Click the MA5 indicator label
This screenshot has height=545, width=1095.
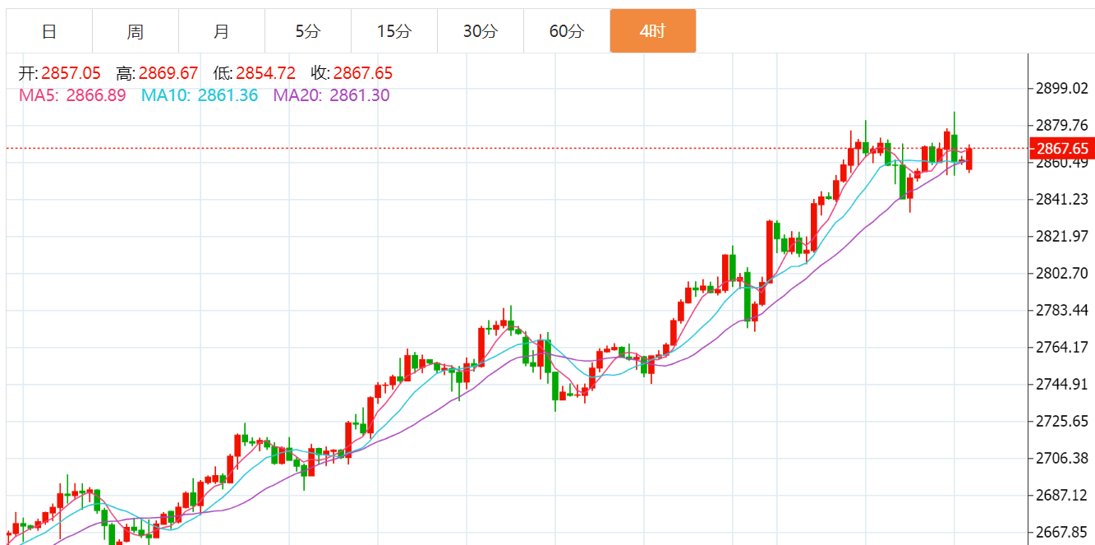point(72,95)
